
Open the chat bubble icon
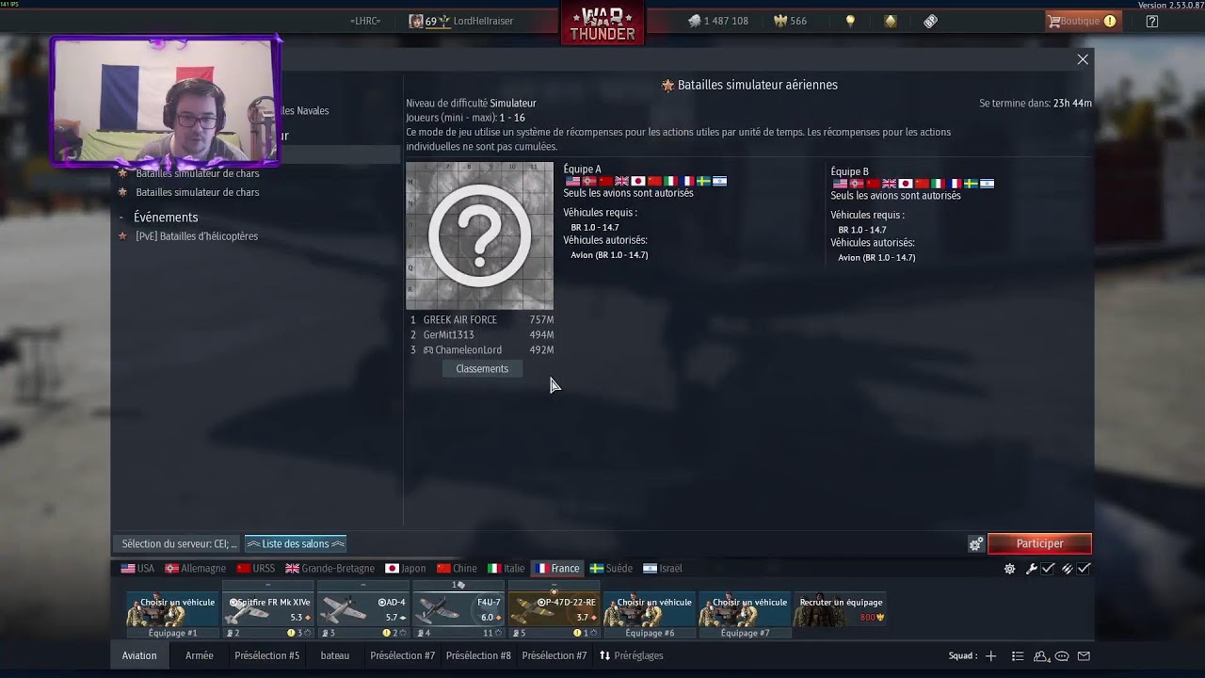(x=1062, y=656)
